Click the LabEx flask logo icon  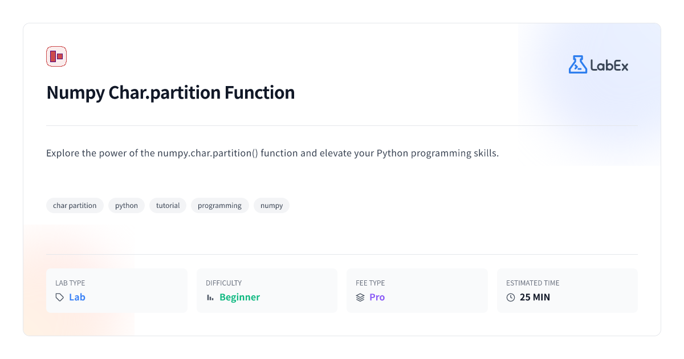577,64
